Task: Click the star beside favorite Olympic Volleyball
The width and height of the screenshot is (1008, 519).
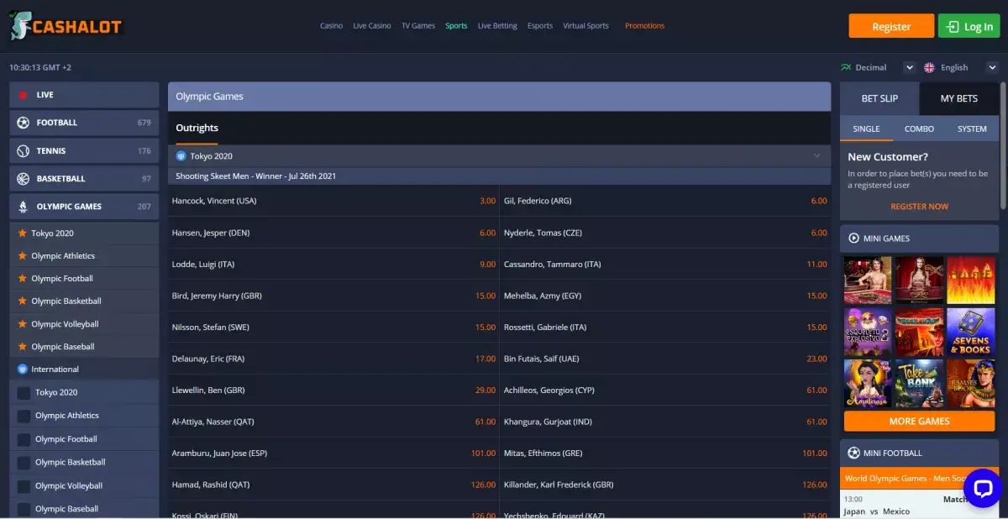Action: tap(23, 324)
